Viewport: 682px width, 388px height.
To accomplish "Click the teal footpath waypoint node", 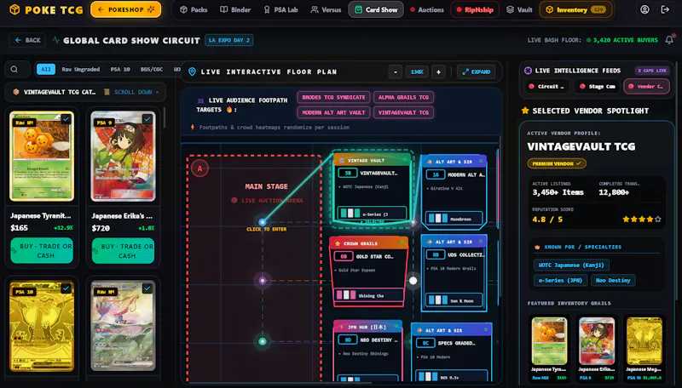I will click(x=263, y=341).
